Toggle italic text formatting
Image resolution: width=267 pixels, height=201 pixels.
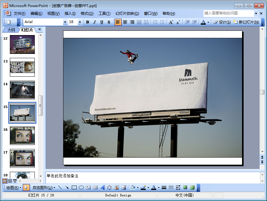[x=95, y=22]
